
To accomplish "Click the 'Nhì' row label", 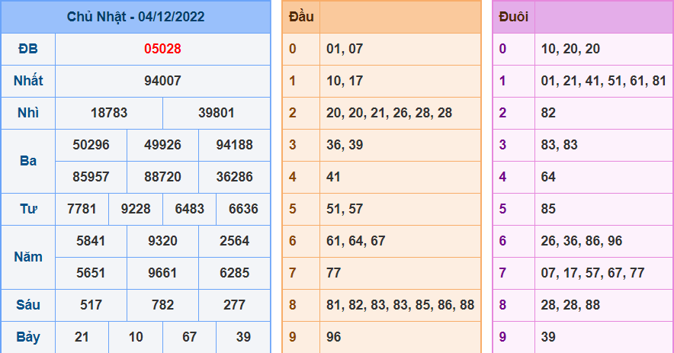I will tap(28, 113).
